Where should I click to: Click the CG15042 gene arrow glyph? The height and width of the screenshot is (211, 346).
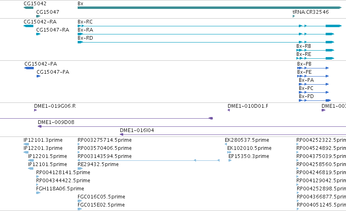click(28, 8)
